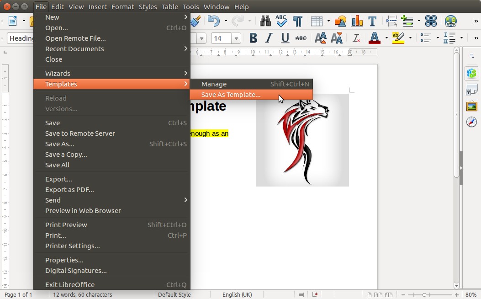This screenshot has height=299, width=481.
Task: Click the document modified status icon
Action: [x=315, y=295]
